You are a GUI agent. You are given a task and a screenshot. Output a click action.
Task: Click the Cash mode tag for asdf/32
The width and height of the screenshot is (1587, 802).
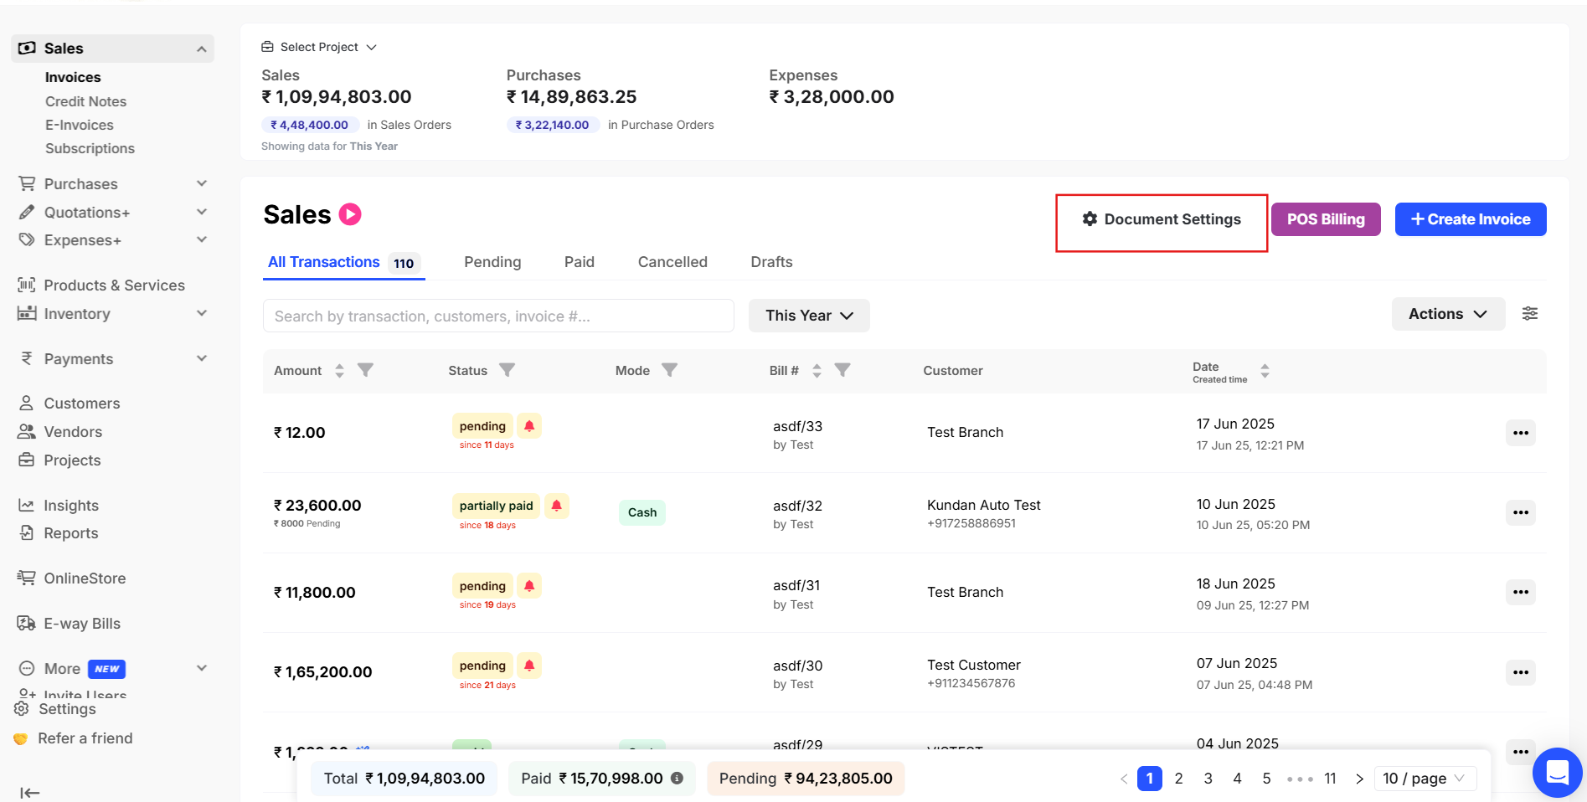coord(642,512)
